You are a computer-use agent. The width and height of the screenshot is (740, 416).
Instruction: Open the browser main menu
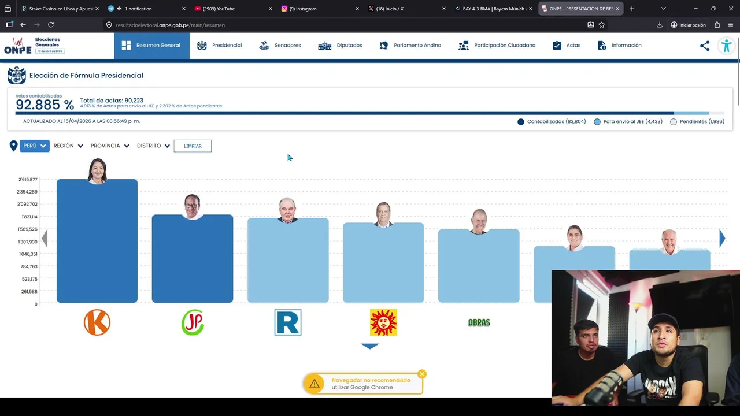click(x=731, y=25)
